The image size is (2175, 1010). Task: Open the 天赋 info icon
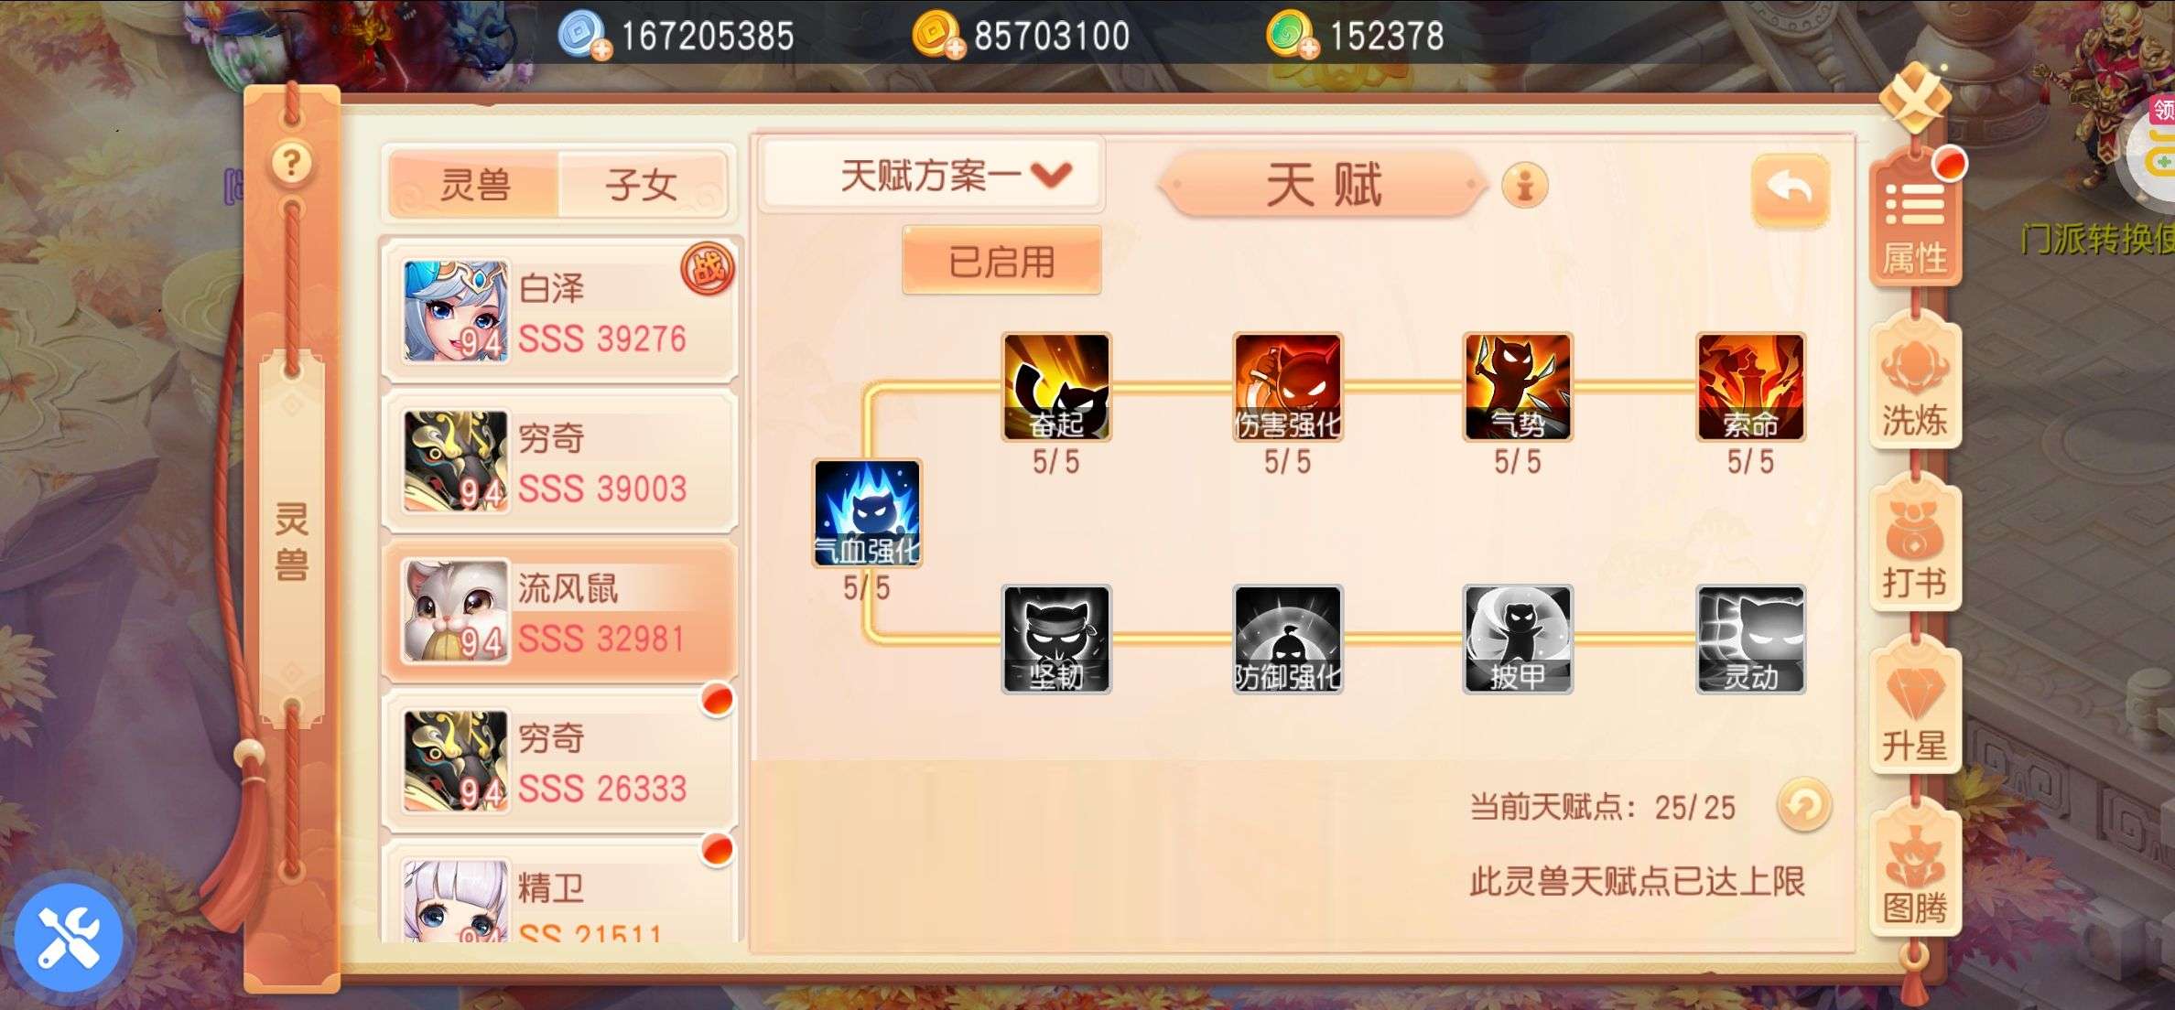click(x=1525, y=186)
